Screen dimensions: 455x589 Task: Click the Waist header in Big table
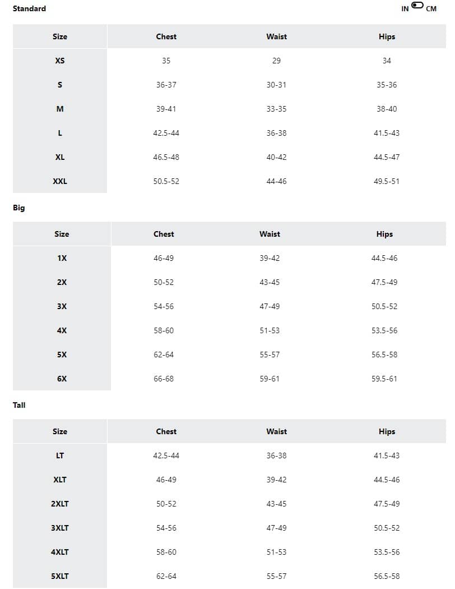pyautogui.click(x=270, y=234)
